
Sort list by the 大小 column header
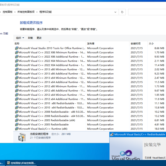[x=157, y=43]
